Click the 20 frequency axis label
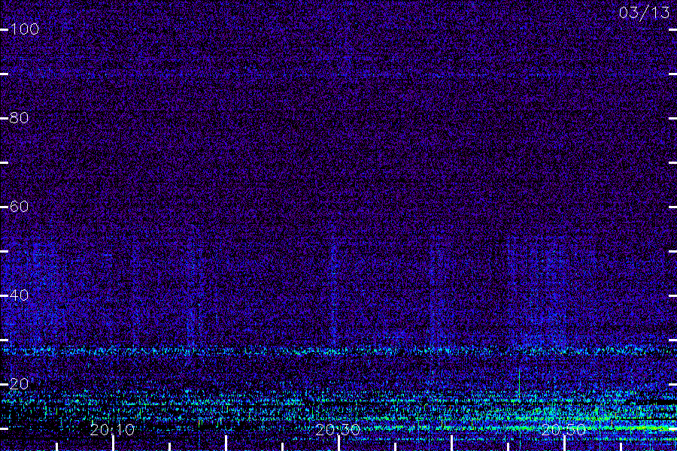This screenshot has height=451, width=677. [19, 384]
